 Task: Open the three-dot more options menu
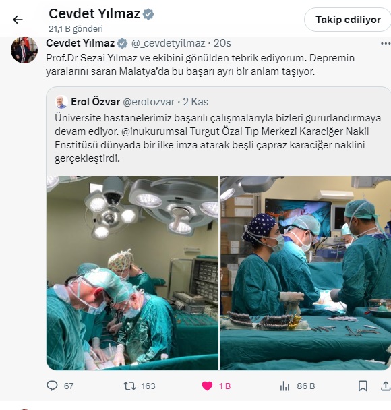coord(386,43)
